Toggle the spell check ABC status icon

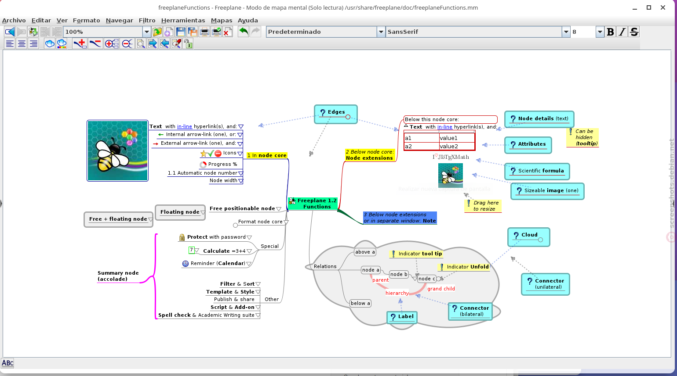tap(7, 363)
